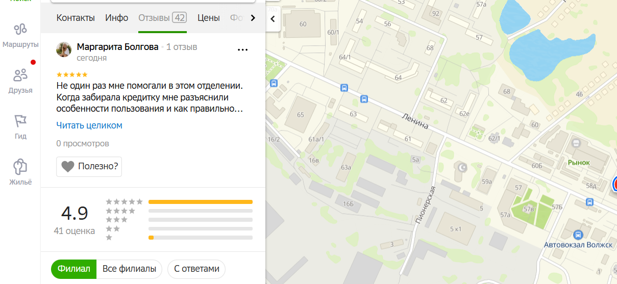This screenshot has width=617, height=284.
Task: Click the review's five-star rating
Action: tap(72, 74)
